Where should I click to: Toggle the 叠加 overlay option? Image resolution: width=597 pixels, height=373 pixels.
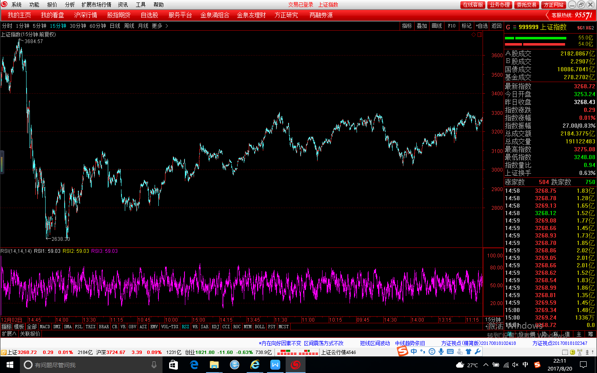coord(422,26)
